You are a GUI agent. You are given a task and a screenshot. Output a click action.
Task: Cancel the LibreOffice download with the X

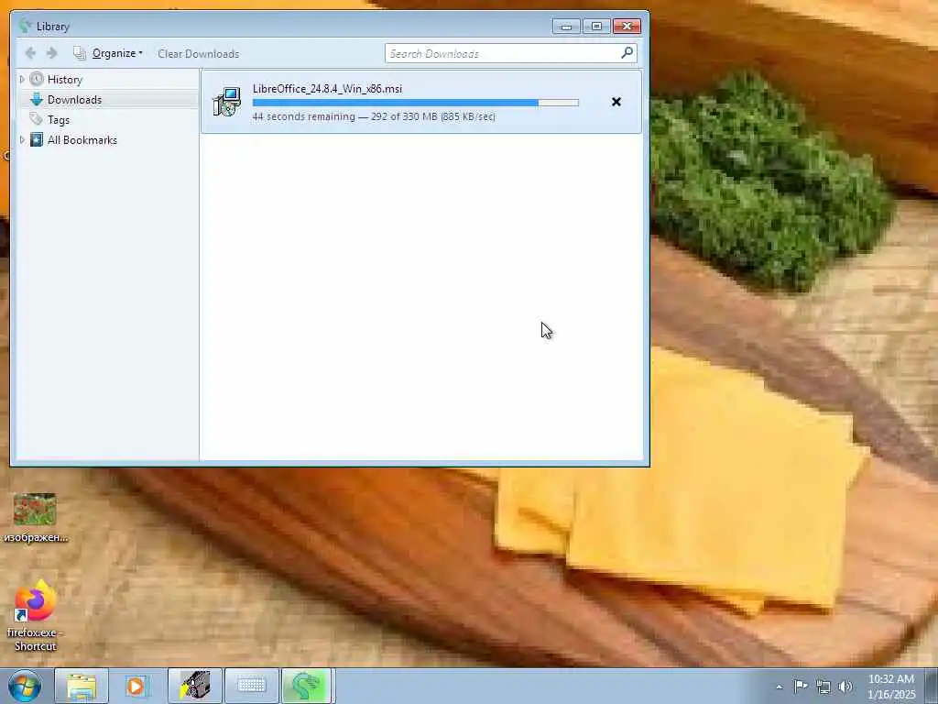[616, 103]
